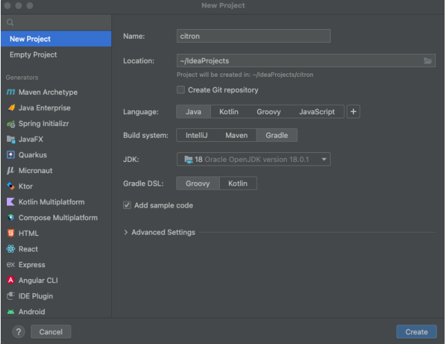Set Gradle DSL to Kotlin

[238, 183]
